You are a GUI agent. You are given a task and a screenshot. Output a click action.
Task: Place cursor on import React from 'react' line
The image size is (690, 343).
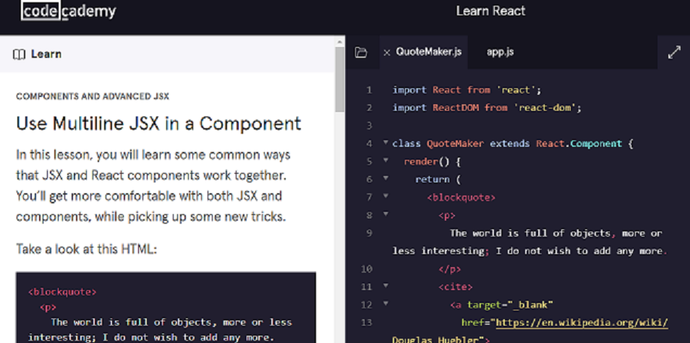[467, 90]
